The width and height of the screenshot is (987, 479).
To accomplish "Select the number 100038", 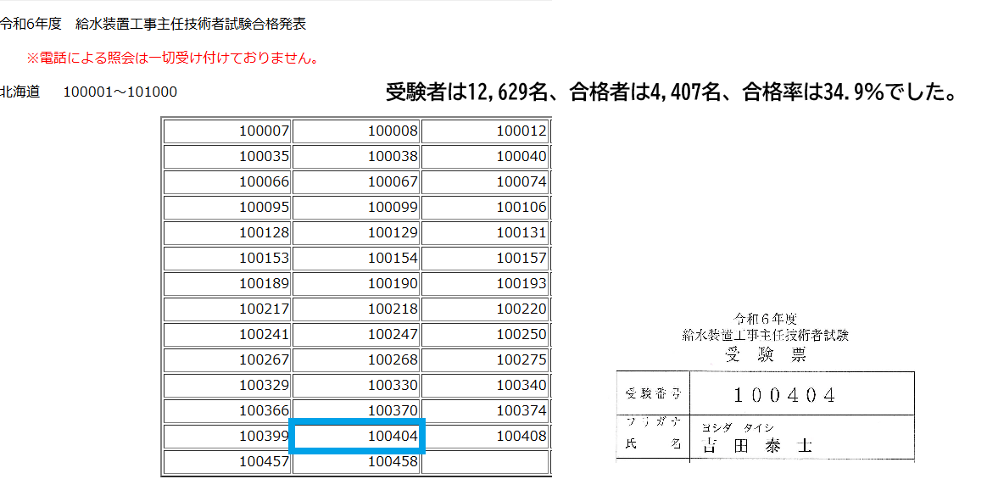I will (x=393, y=157).
